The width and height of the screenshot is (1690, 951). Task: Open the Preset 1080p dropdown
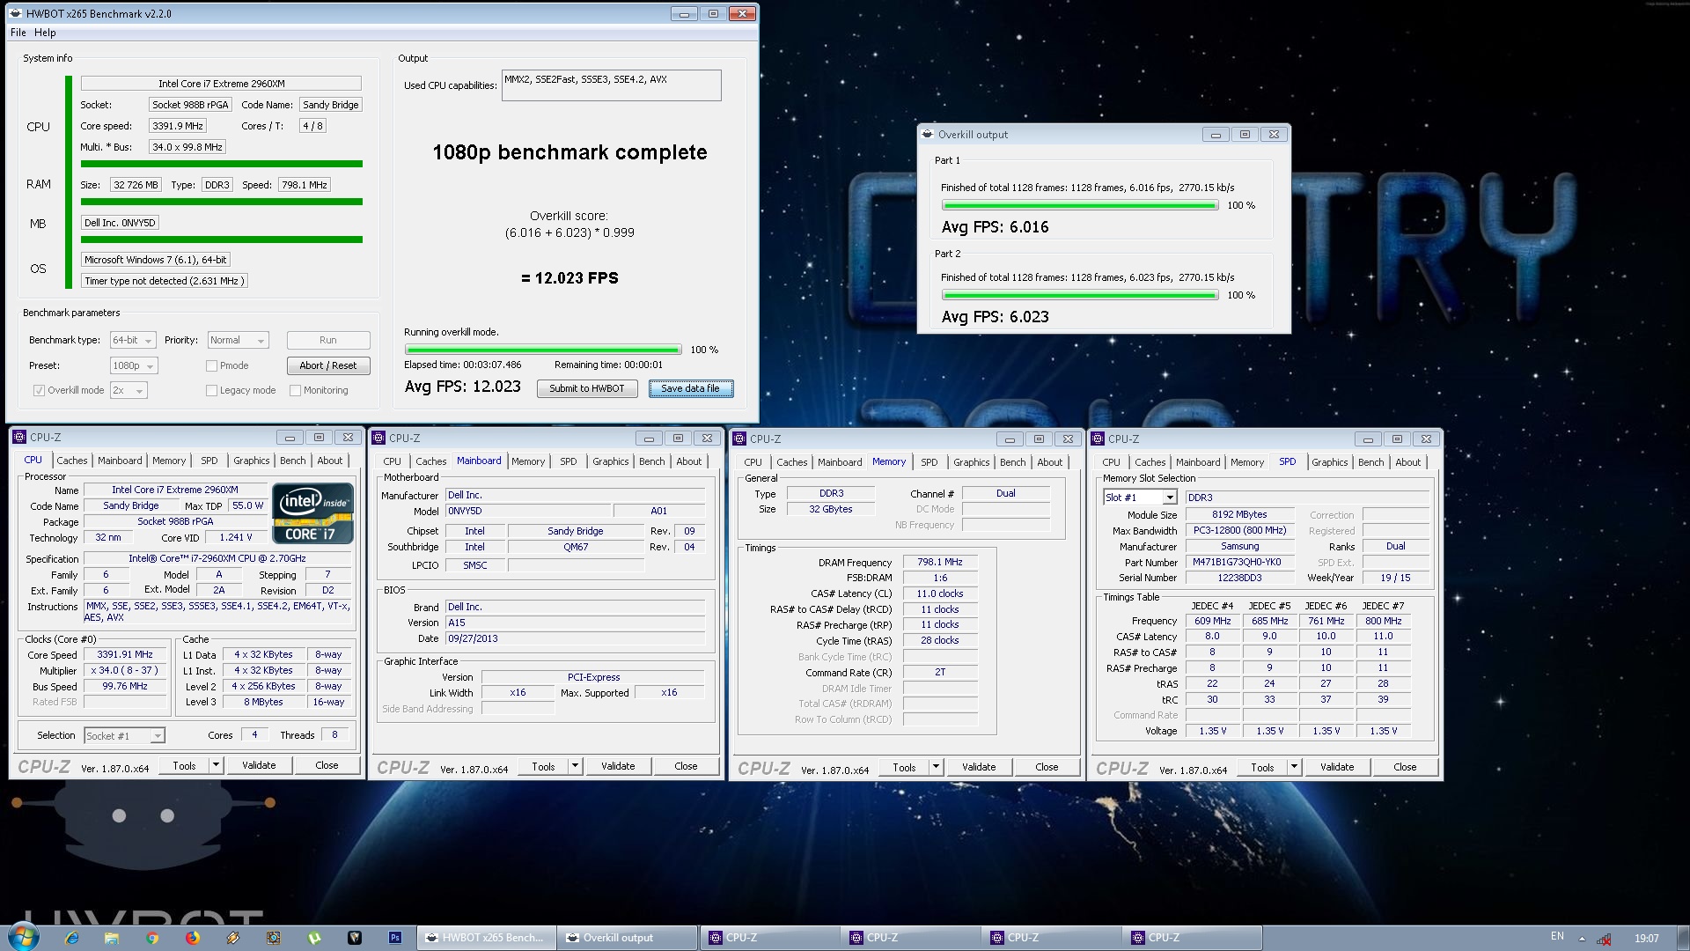point(134,365)
